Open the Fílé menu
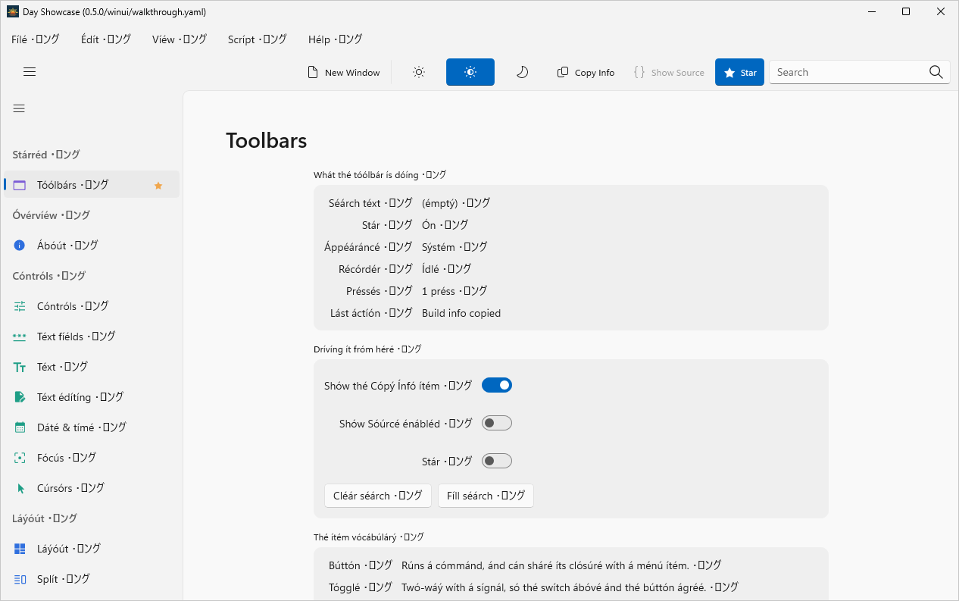The image size is (959, 601). click(x=35, y=39)
